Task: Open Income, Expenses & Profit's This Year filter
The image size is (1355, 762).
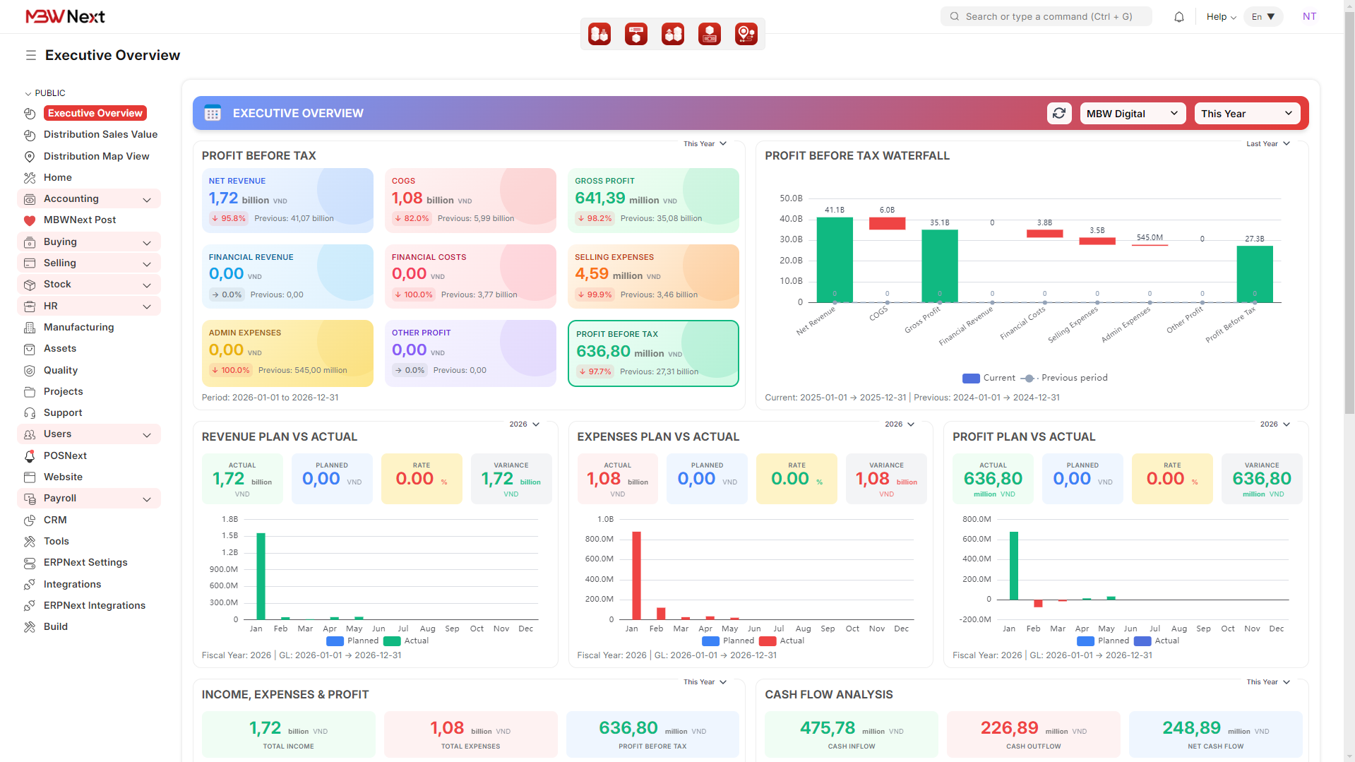Action: [705, 682]
